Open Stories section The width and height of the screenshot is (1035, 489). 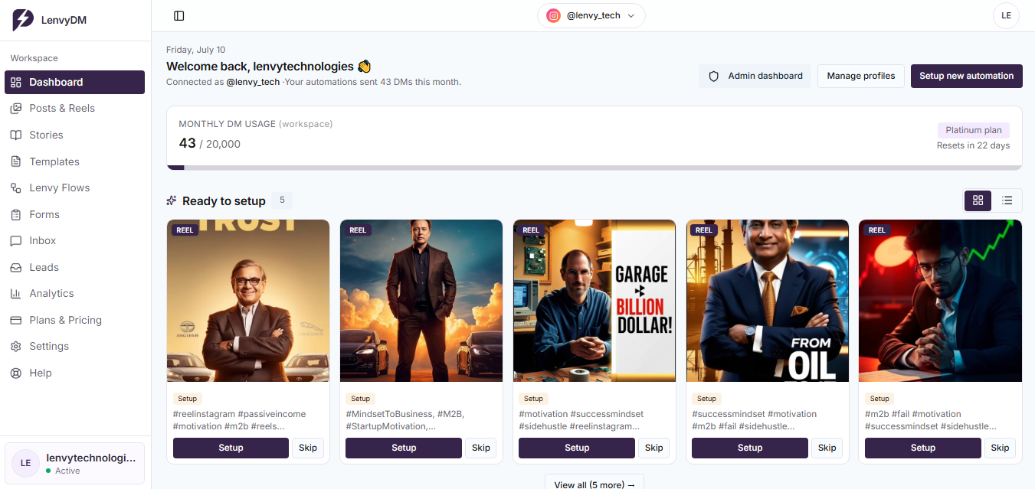(x=74, y=135)
